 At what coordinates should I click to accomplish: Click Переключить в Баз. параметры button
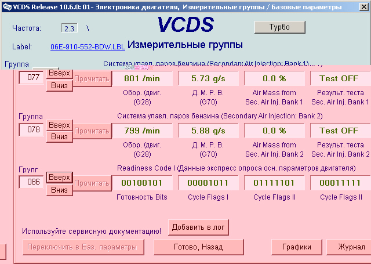tap(83, 247)
